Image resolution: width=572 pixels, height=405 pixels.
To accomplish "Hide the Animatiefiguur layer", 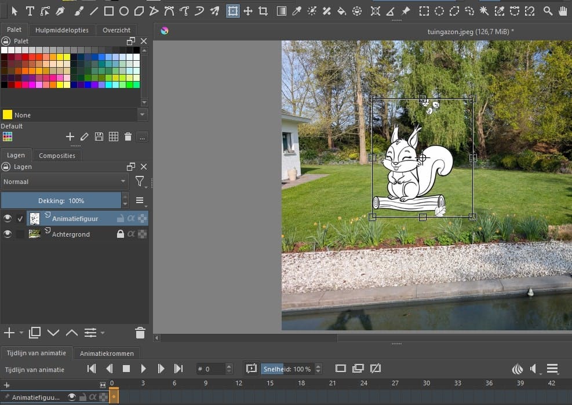I will click(8, 219).
